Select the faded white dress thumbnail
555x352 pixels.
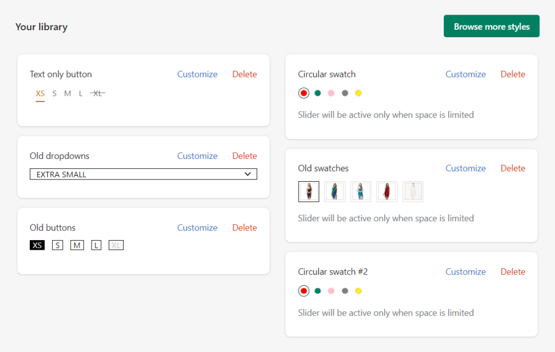click(413, 192)
